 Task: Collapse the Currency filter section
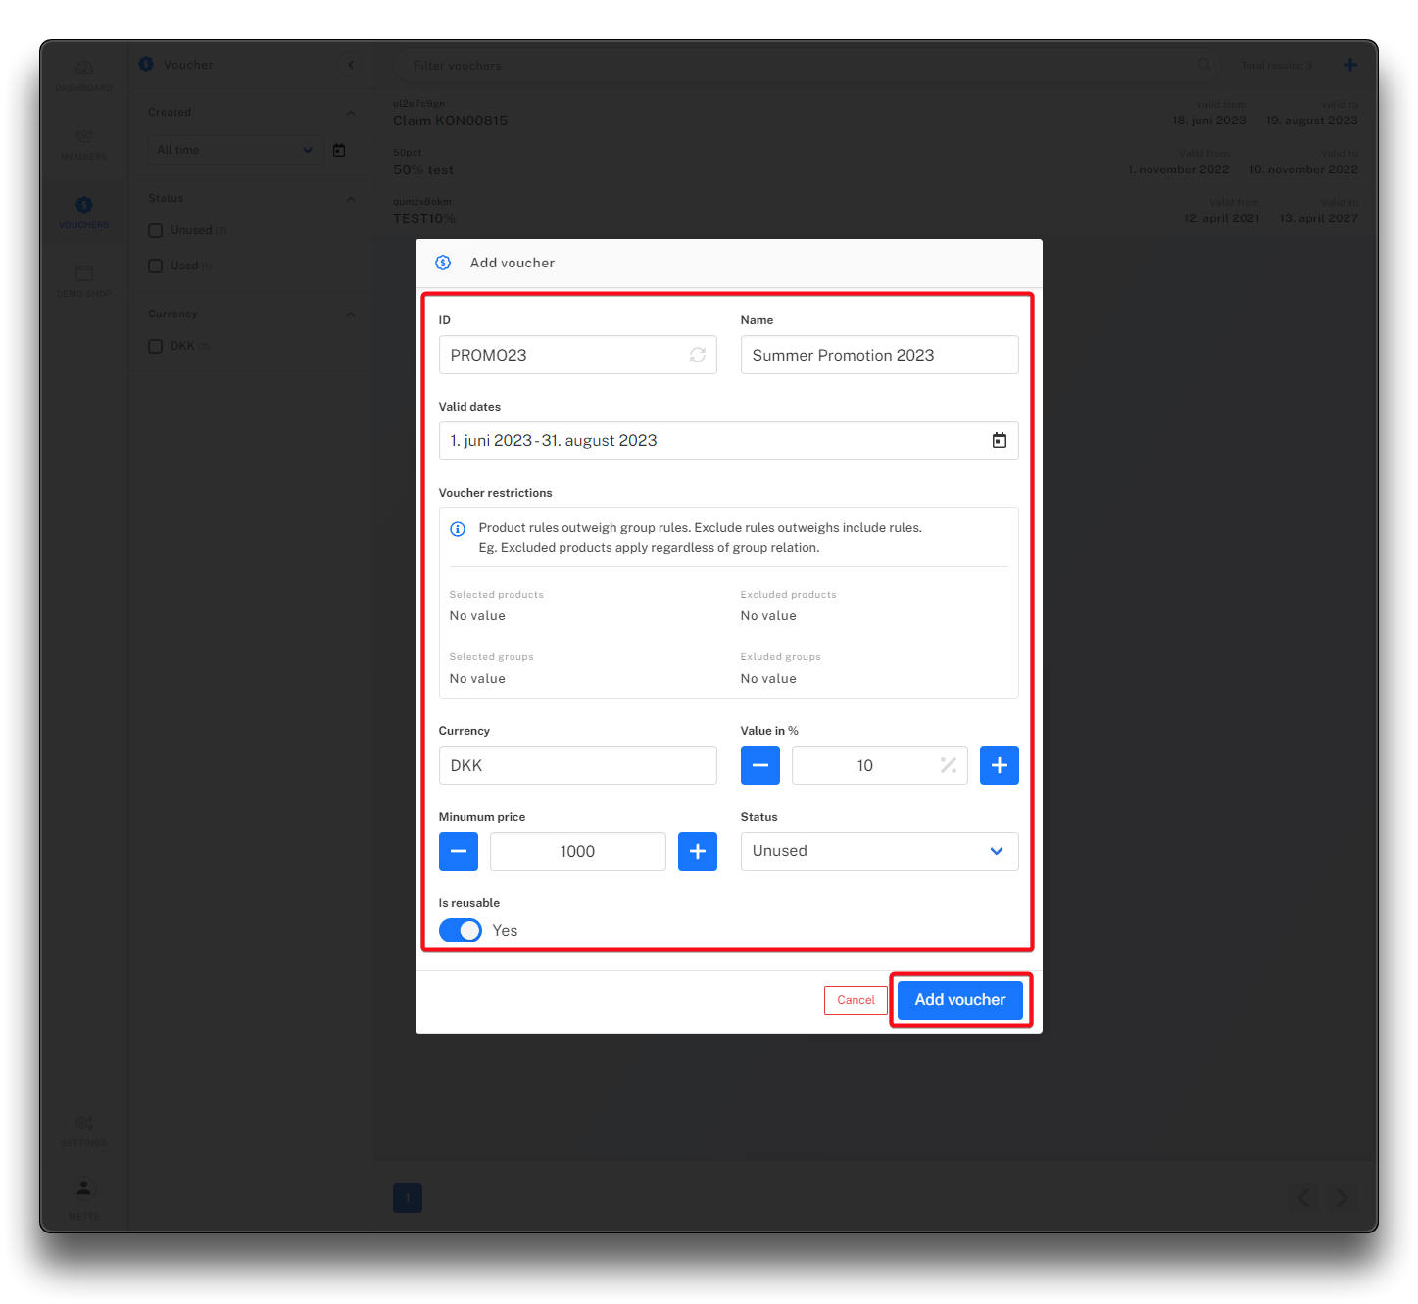point(351,314)
